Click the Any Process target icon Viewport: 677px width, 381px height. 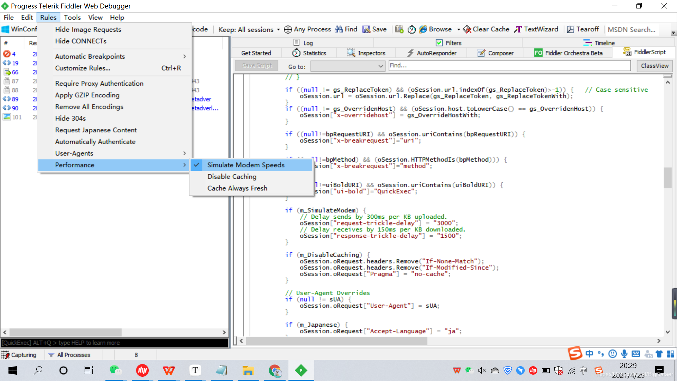[288, 30]
